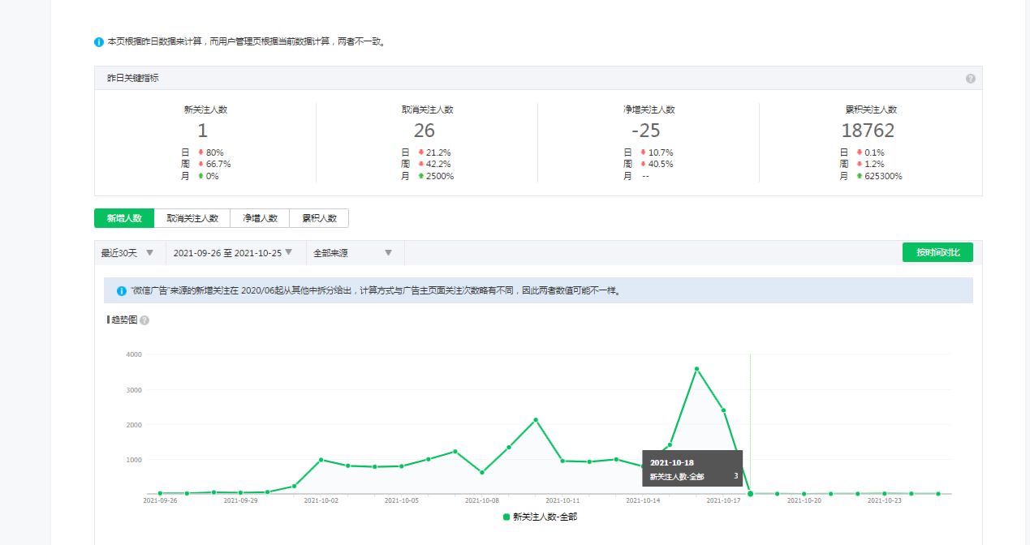Screen dimensions: 1030x545
Task: Click the blue info icon at page top
Action: pos(99,41)
